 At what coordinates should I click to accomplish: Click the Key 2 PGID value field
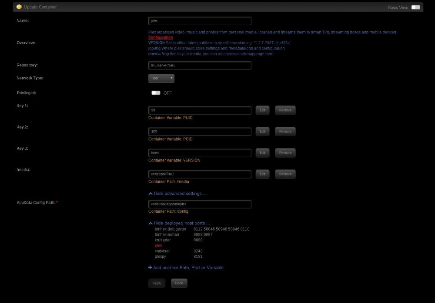[x=200, y=132]
